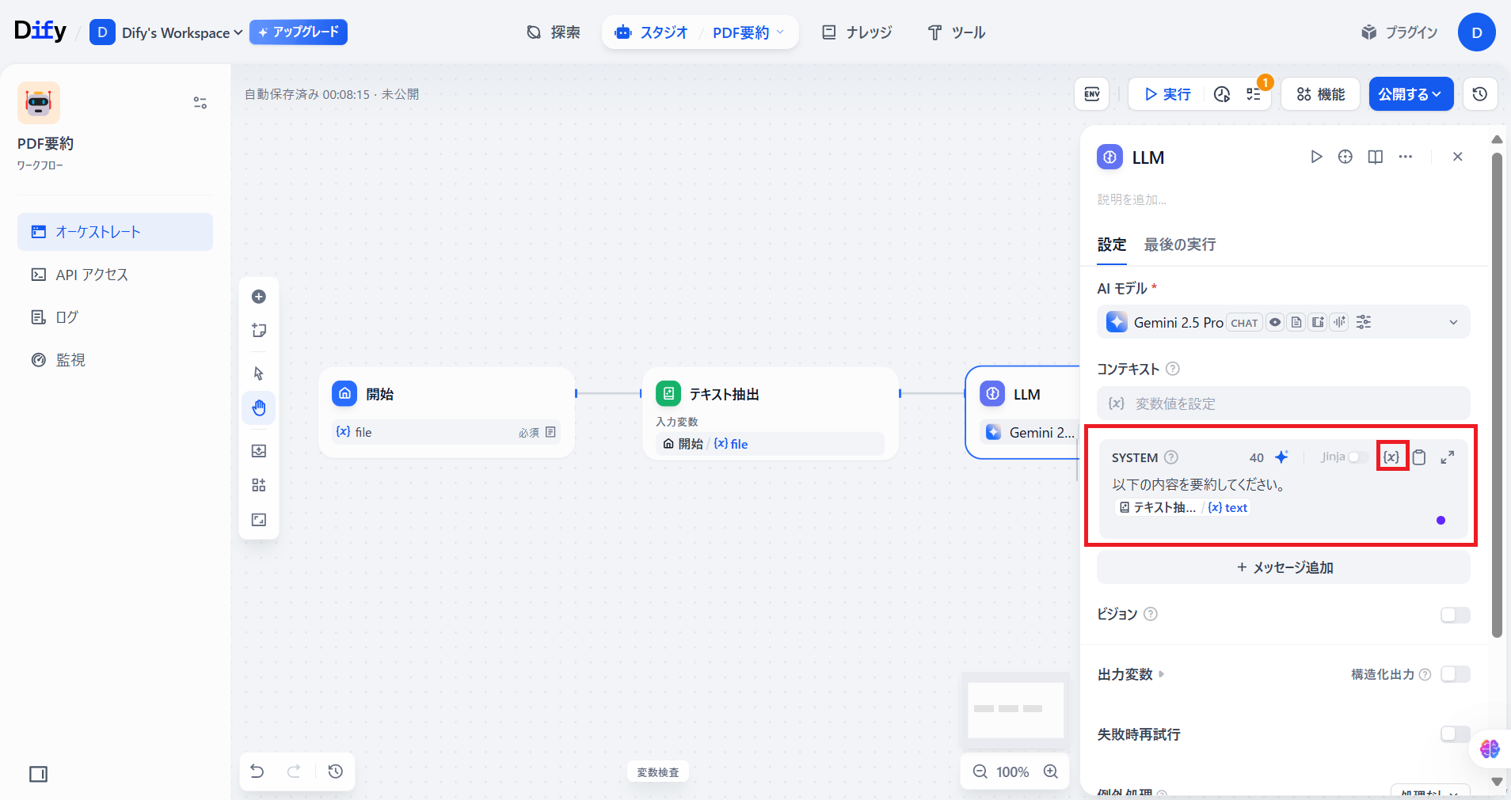Switch to the 最後の実行 tab
The image size is (1511, 800).
[x=1179, y=245]
